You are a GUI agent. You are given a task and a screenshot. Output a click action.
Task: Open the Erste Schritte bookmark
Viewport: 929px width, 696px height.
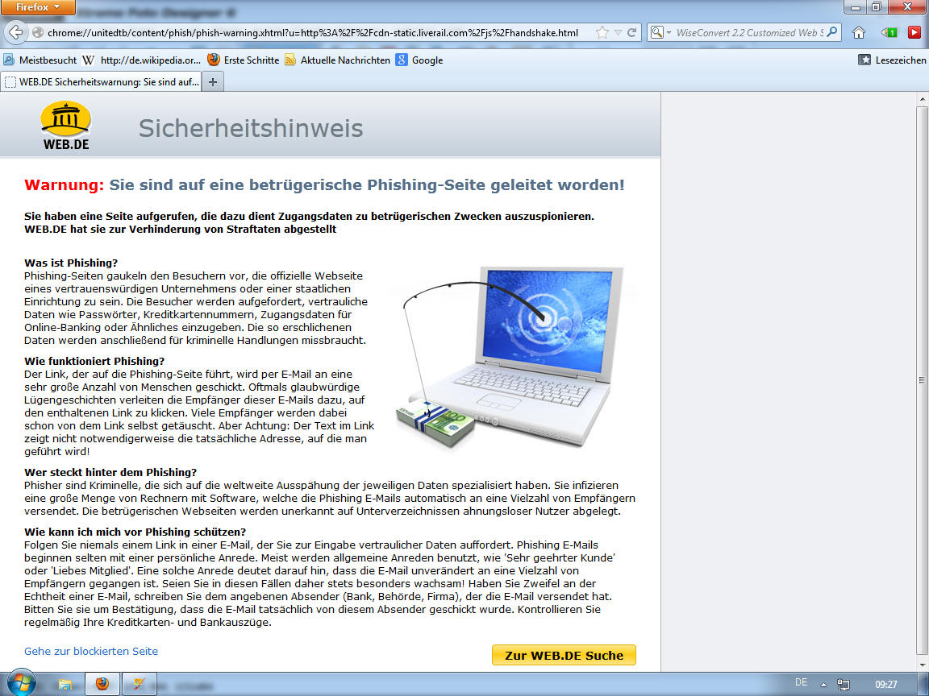click(244, 60)
